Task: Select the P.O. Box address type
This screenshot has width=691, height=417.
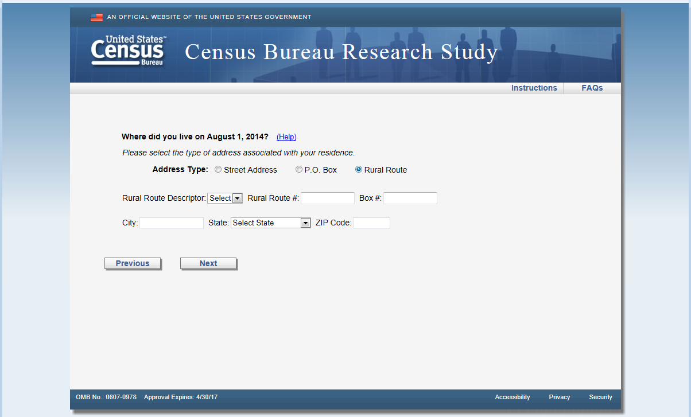Action: click(299, 170)
